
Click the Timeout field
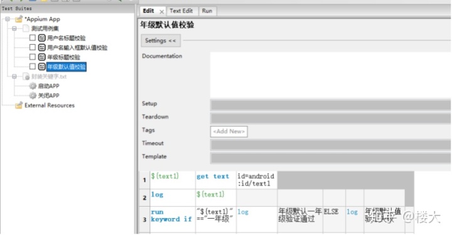331,145
